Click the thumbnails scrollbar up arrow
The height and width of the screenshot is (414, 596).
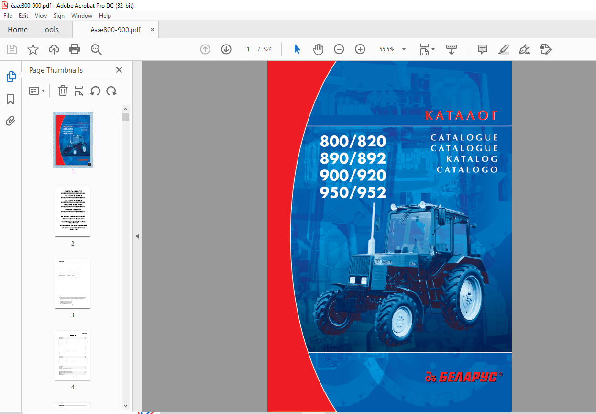125,109
